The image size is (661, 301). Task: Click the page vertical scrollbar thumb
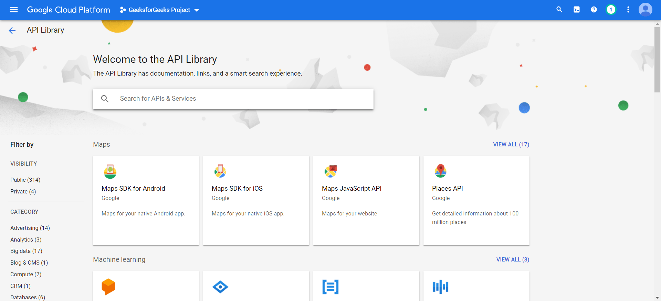pos(657,59)
